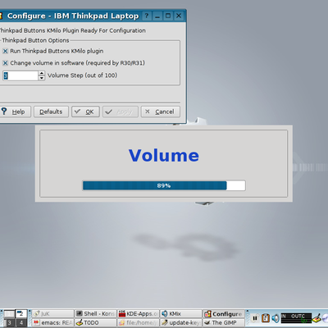Click the Volume Step number field

(x=20, y=75)
